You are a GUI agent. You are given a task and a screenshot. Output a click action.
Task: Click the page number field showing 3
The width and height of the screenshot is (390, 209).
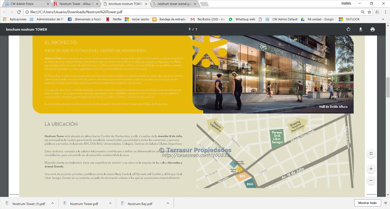[190, 29]
